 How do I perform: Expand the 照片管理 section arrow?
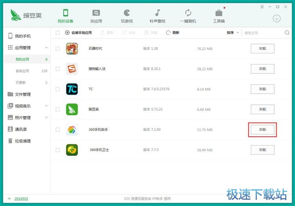(46, 117)
